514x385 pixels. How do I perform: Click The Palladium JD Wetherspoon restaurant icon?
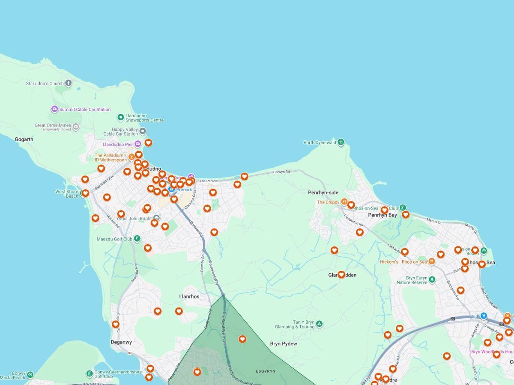(x=132, y=157)
